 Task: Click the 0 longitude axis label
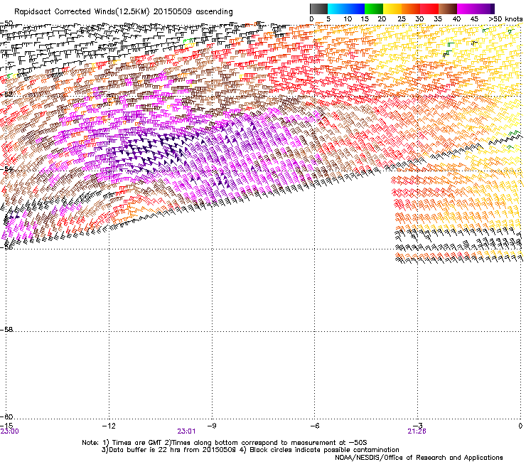pyautogui.click(x=520, y=426)
